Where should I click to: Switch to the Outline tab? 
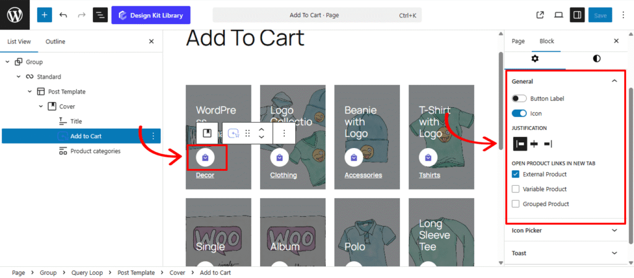coord(55,41)
